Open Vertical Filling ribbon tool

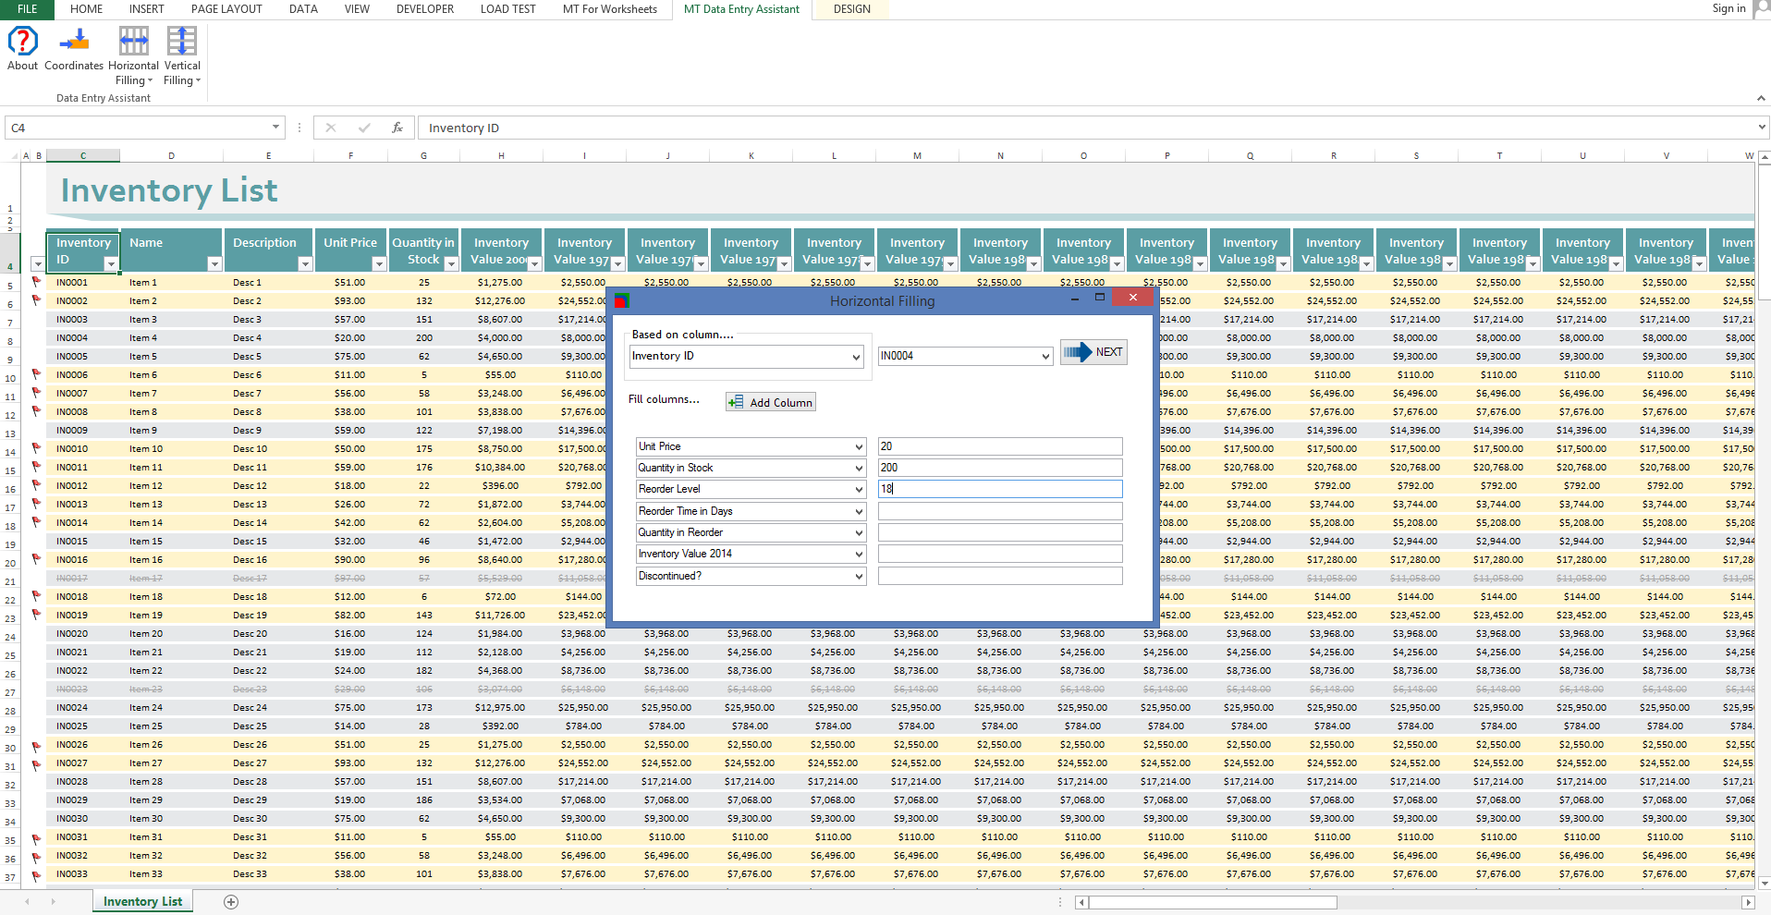[x=182, y=55]
